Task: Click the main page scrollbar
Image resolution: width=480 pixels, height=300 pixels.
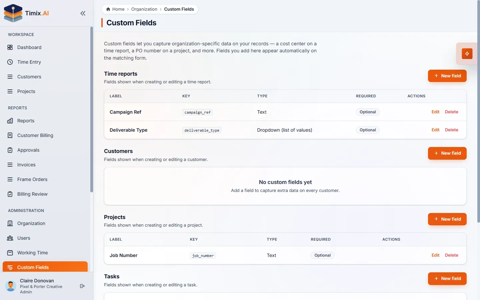Action: (x=479, y=111)
